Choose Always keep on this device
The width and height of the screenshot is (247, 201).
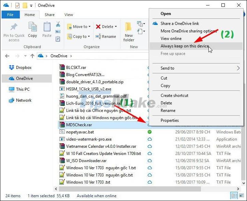pos(196,46)
